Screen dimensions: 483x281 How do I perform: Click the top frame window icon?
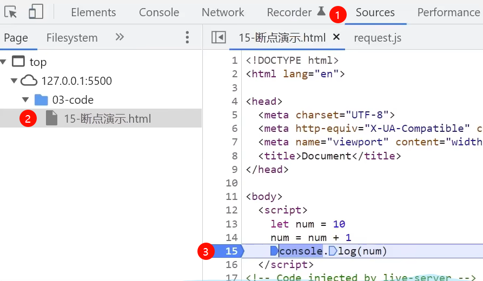(18, 61)
